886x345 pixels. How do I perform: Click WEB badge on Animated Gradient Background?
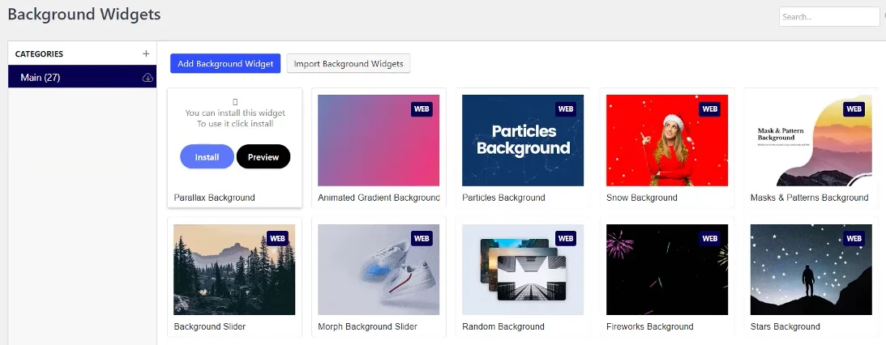(x=422, y=109)
